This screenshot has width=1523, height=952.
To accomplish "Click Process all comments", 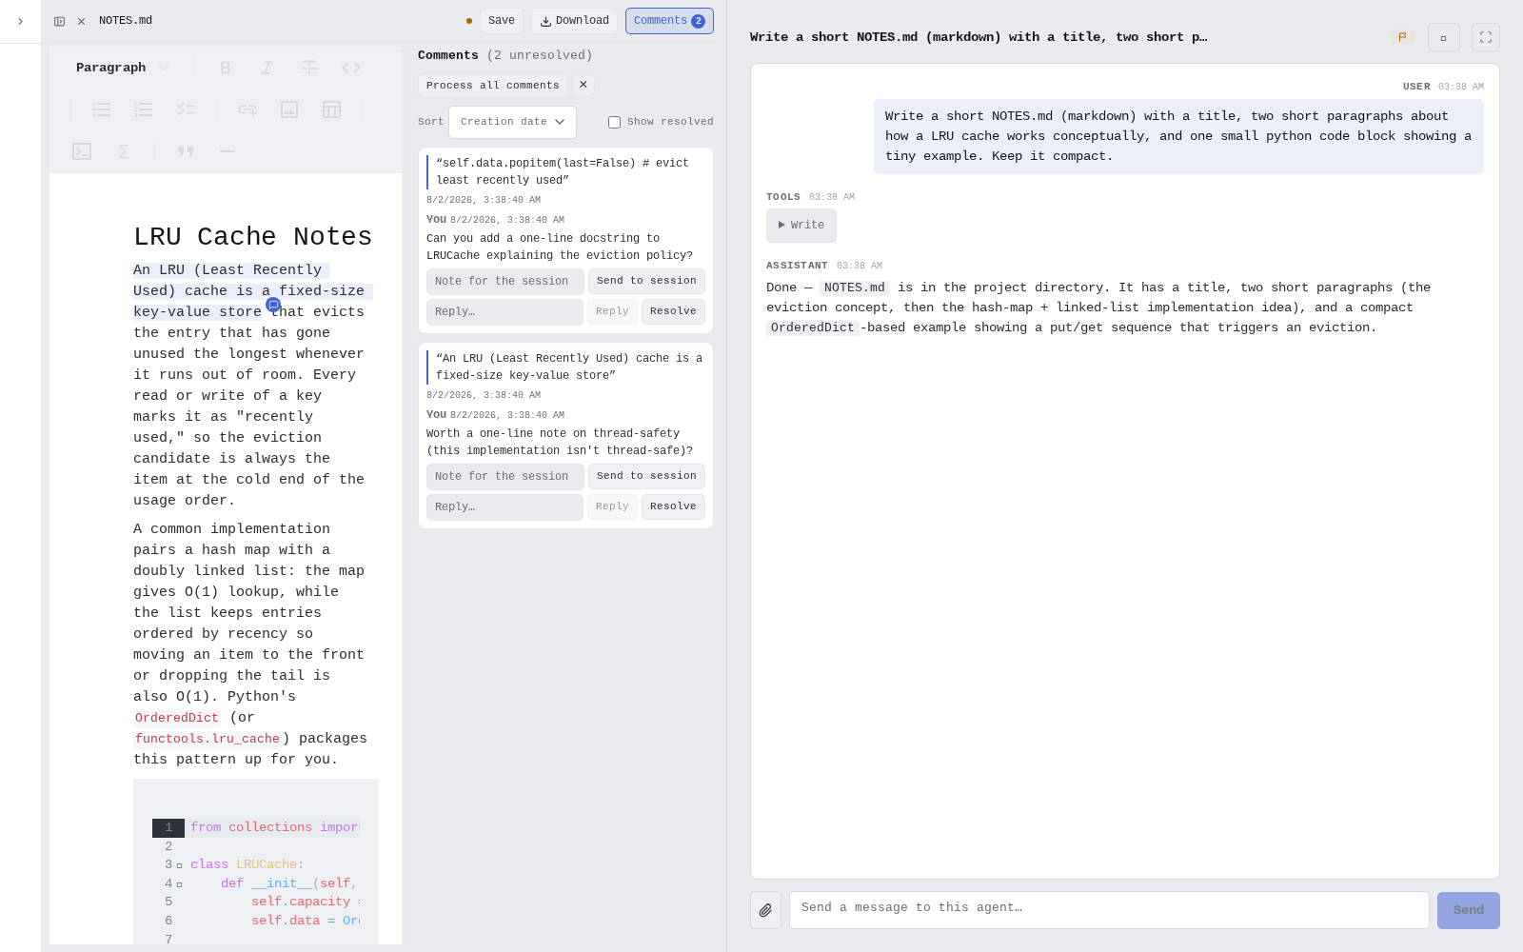I will [492, 86].
